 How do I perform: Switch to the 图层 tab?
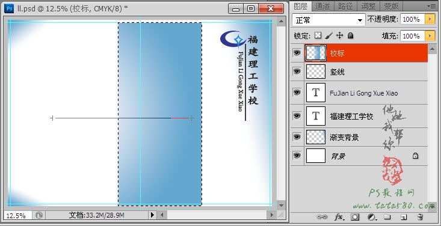(x=301, y=6)
